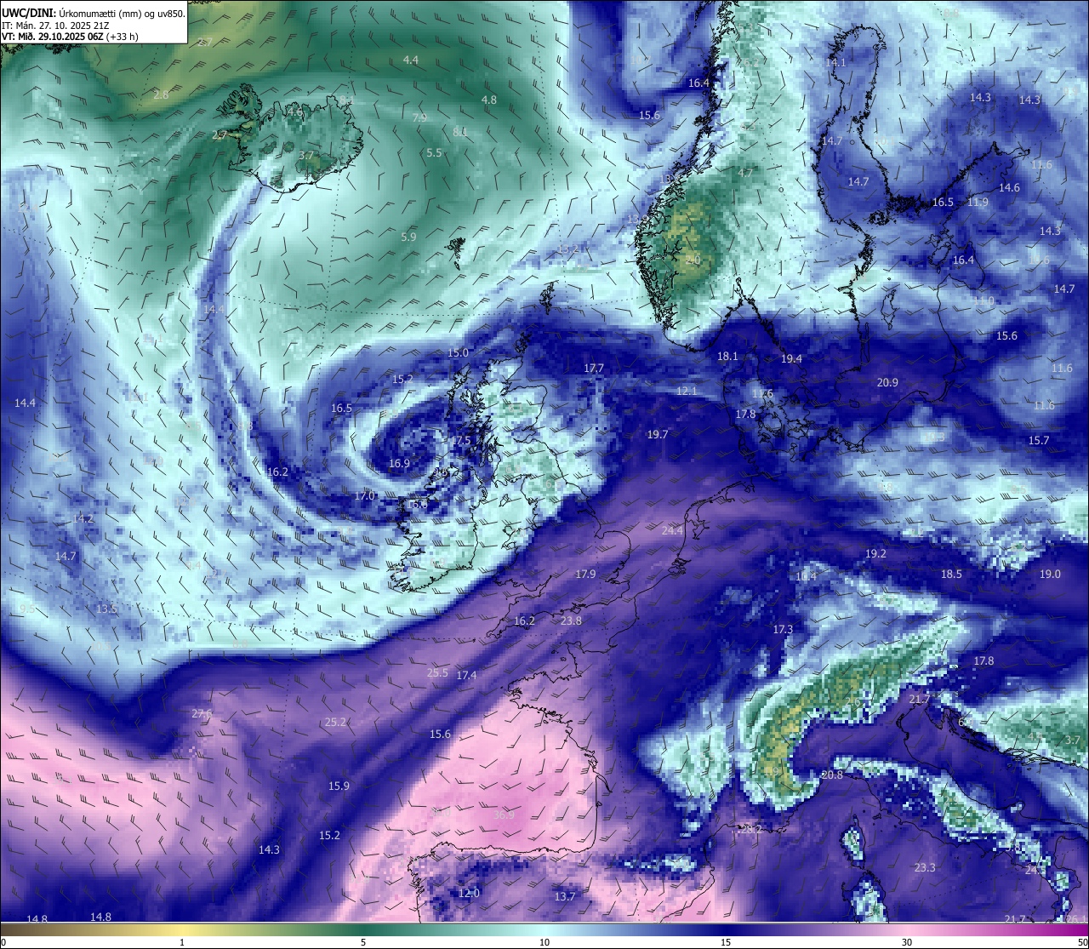This screenshot has height=949, width=1089.
Task: Click the 11.9 value on the map
Action: 978,202
